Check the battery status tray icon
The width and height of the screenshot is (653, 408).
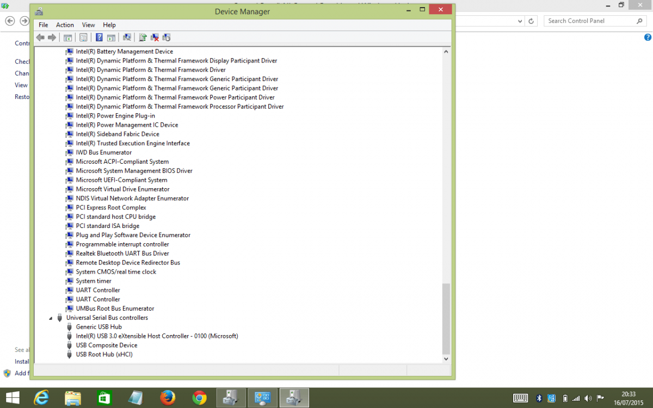click(x=565, y=398)
